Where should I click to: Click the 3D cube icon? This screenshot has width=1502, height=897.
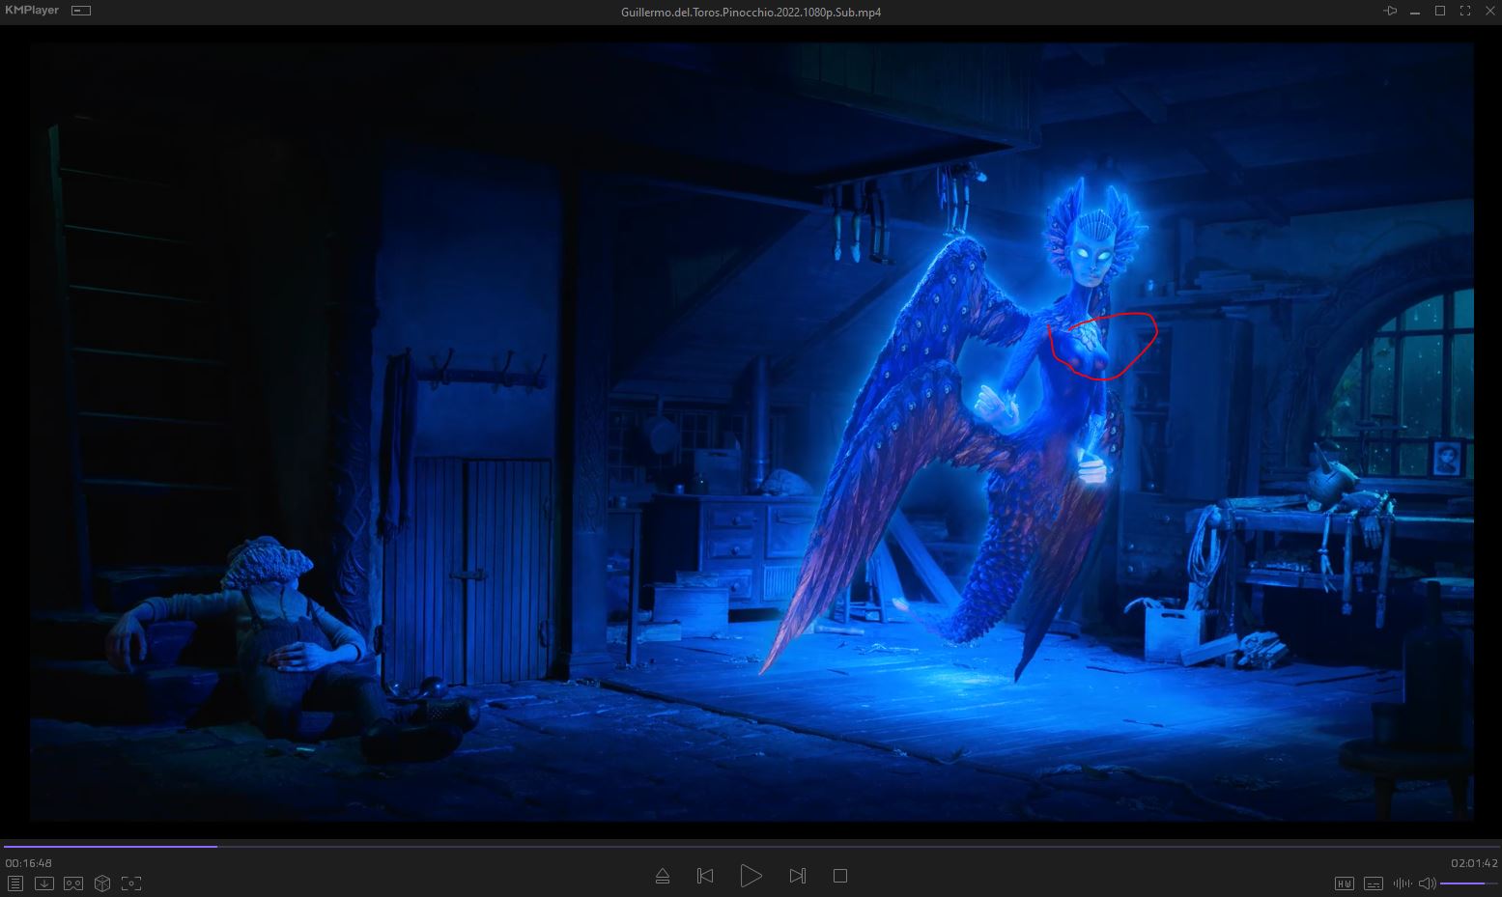click(102, 883)
